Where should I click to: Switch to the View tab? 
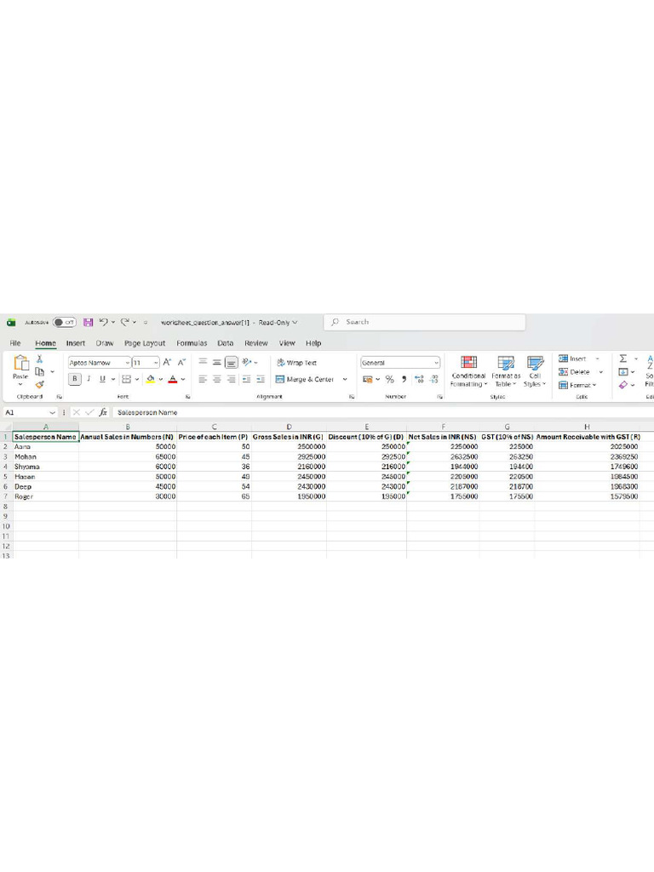(287, 343)
